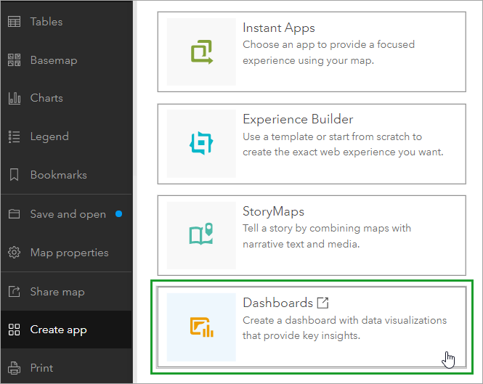This screenshot has width=483, height=384.
Task: Click the teal Experience Builder icon
Action: [x=201, y=143]
